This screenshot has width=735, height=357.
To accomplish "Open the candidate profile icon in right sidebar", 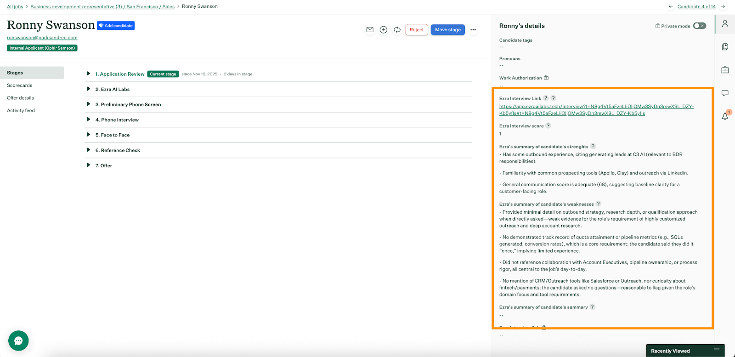I will coord(725,24).
